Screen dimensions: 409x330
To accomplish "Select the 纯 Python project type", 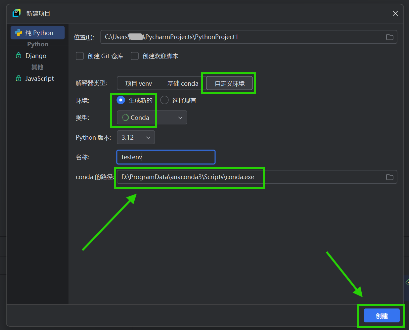I will click(x=37, y=33).
